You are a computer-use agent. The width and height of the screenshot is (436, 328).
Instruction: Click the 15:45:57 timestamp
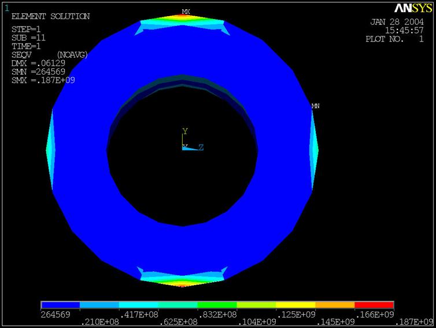click(404, 30)
